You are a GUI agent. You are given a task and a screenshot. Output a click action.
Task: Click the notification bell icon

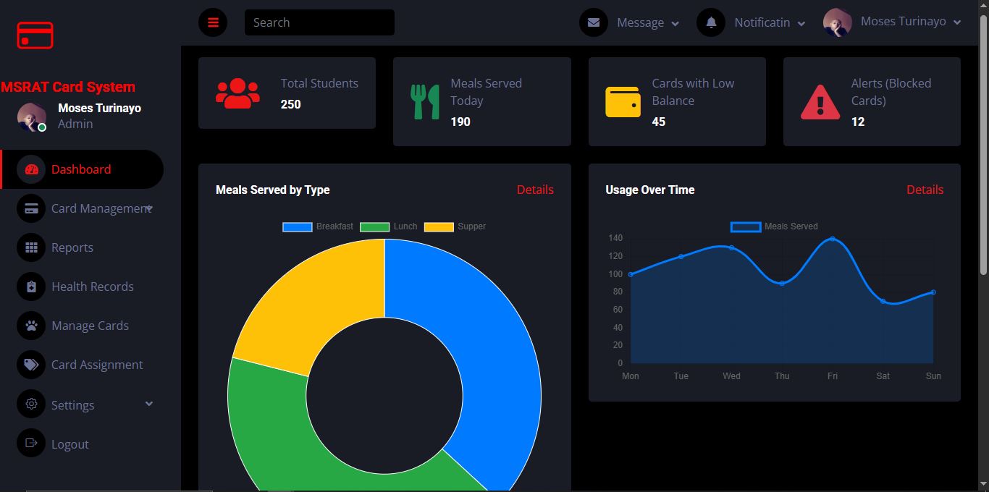pos(711,22)
